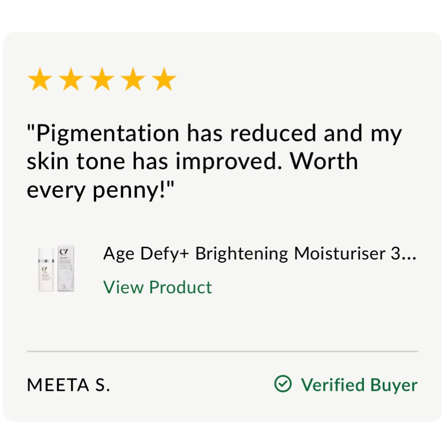Click the word "Moisturiser" in product name
The height and width of the screenshot is (443, 443).
click(339, 254)
